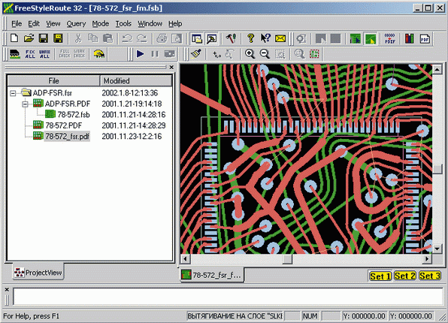The height and width of the screenshot is (323, 448).
Task: Sort by the File column header
Action: point(53,81)
